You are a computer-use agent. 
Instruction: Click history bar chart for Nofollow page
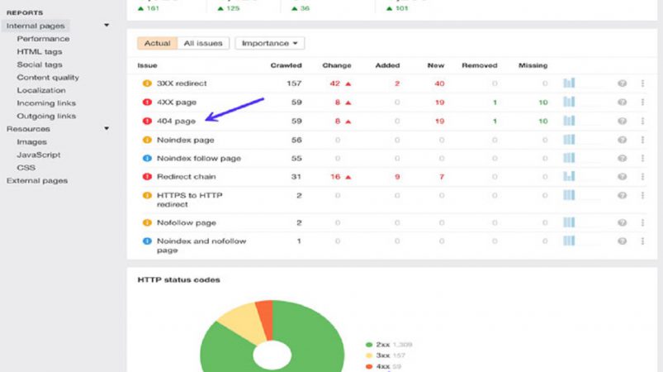click(569, 222)
